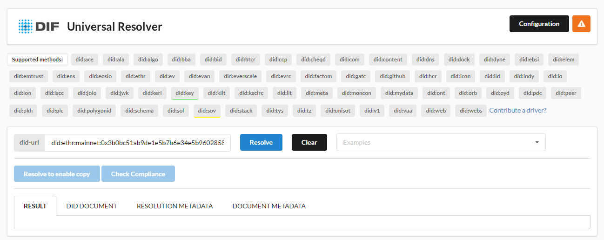This screenshot has width=604, height=240.
Task: Click the did:iscc method tag
Action: 54,93
